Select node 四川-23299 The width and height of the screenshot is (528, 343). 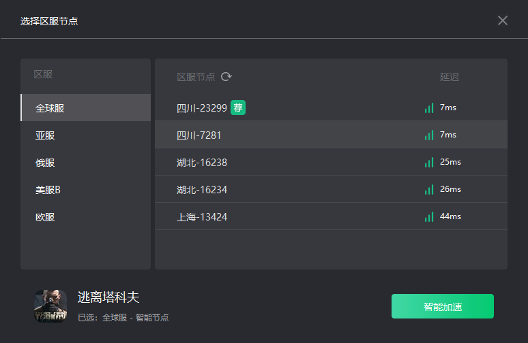[201, 108]
